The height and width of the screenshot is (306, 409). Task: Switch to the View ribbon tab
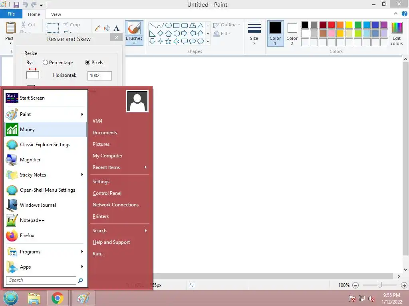[56, 14]
